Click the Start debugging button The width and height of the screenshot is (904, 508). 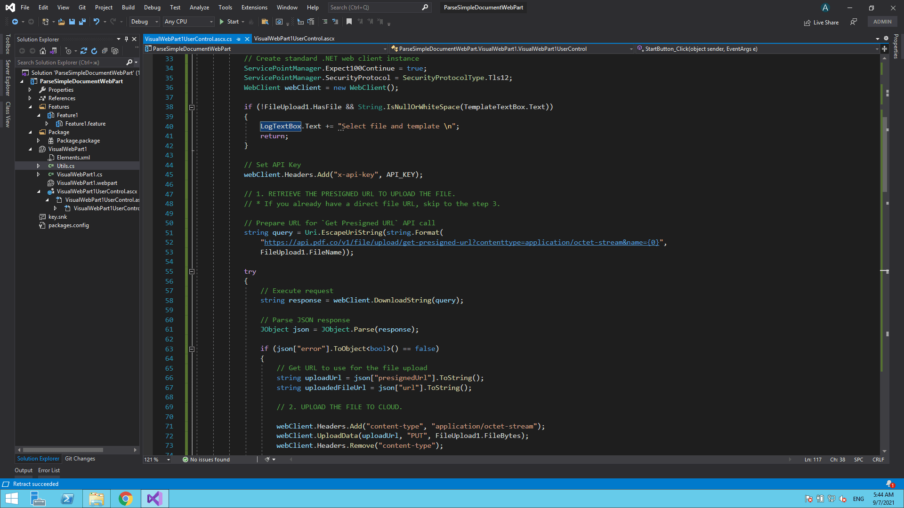pos(229,22)
